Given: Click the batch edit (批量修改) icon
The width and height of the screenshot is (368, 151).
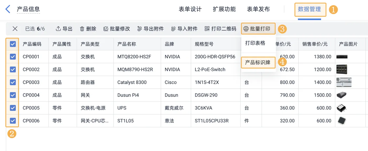Looking at the screenshot, I should pos(106,29).
